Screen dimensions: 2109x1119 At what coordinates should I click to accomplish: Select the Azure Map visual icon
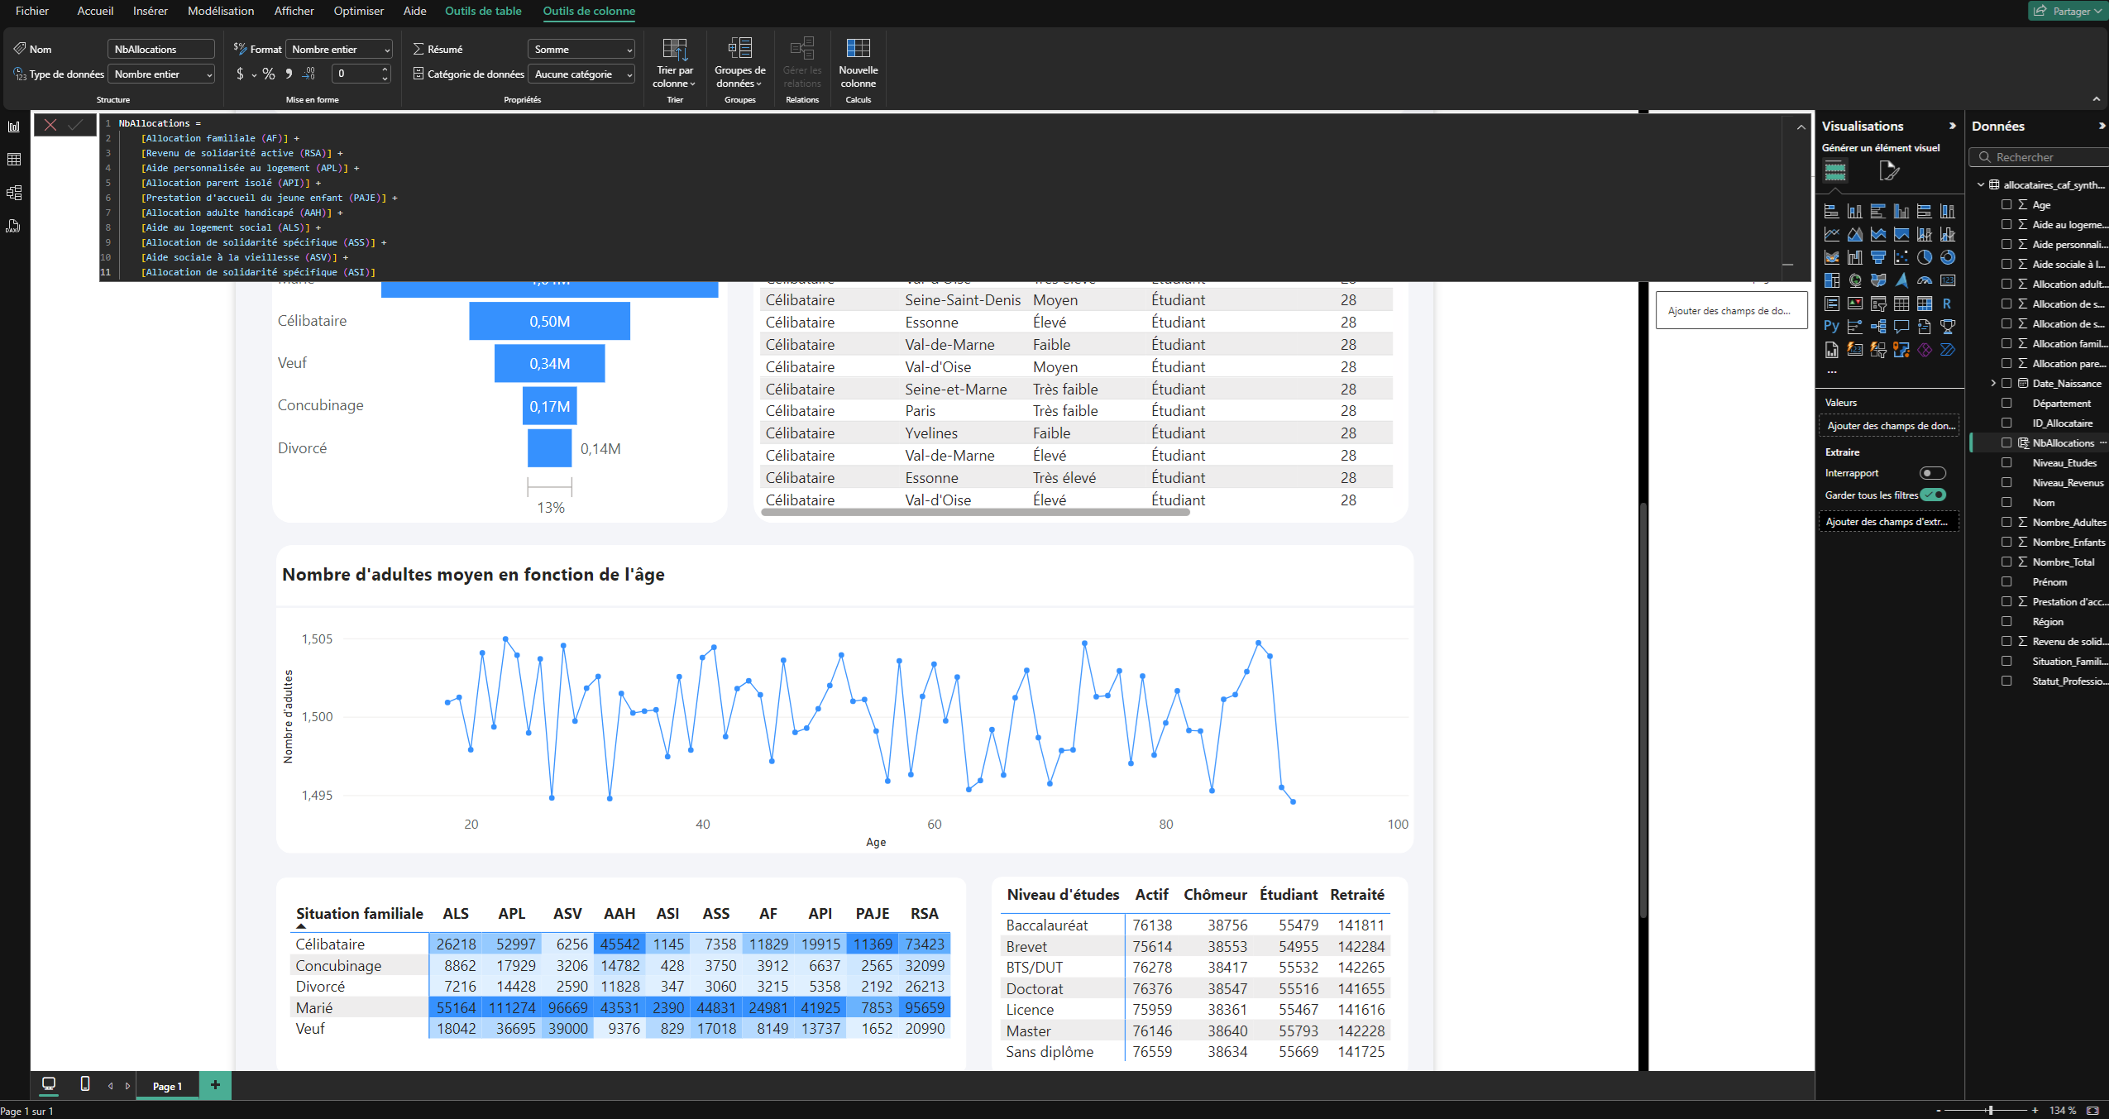click(x=1901, y=280)
